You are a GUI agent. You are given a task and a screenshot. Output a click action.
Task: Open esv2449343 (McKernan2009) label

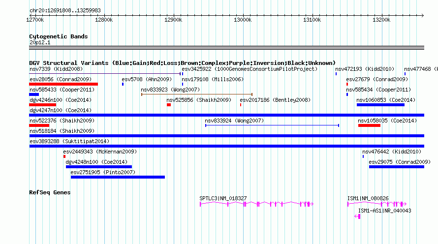click(x=100, y=152)
